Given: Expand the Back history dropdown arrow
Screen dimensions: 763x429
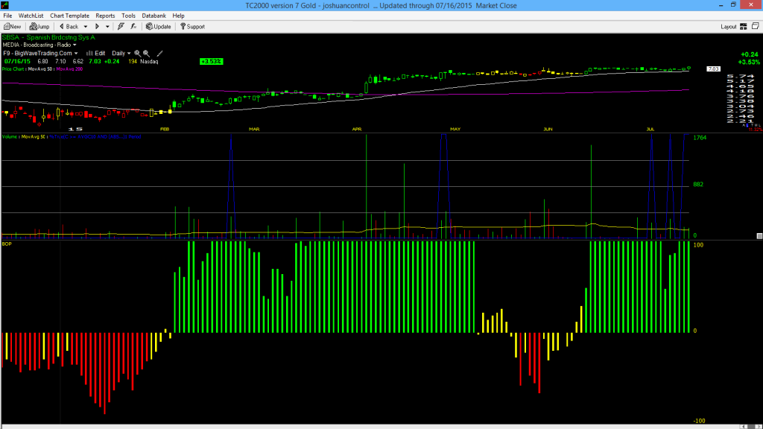Looking at the screenshot, I should tap(86, 27).
